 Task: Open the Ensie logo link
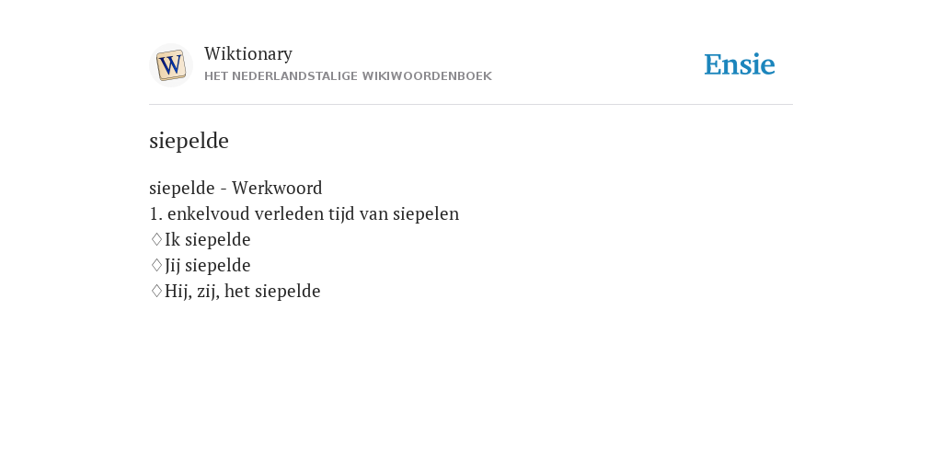pos(740,64)
